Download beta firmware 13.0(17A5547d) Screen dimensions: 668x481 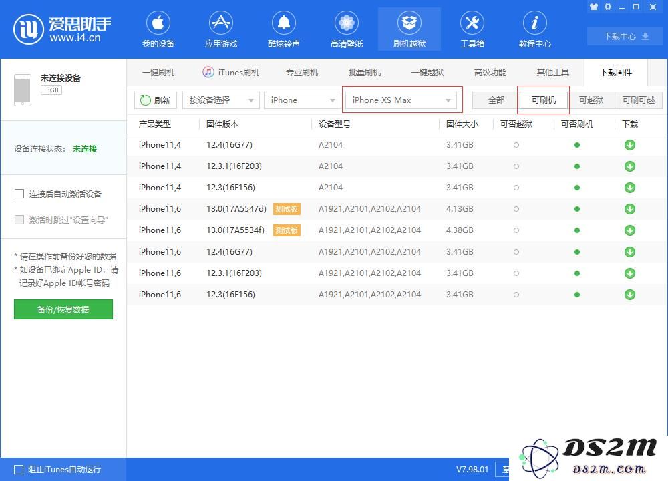coord(630,208)
